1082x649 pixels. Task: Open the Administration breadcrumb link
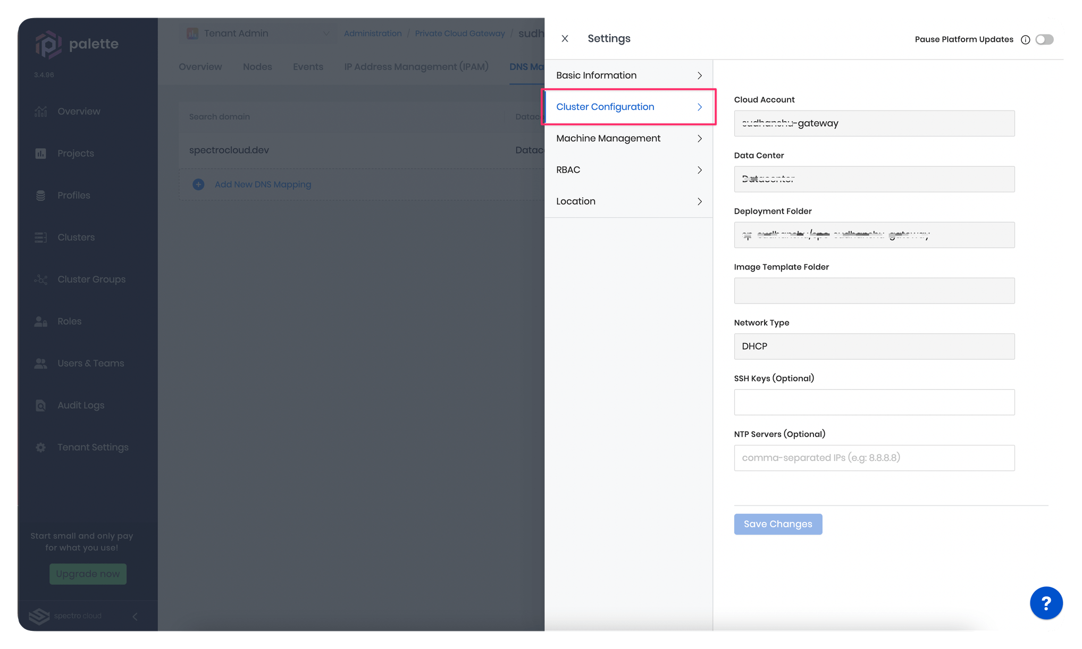pos(373,33)
